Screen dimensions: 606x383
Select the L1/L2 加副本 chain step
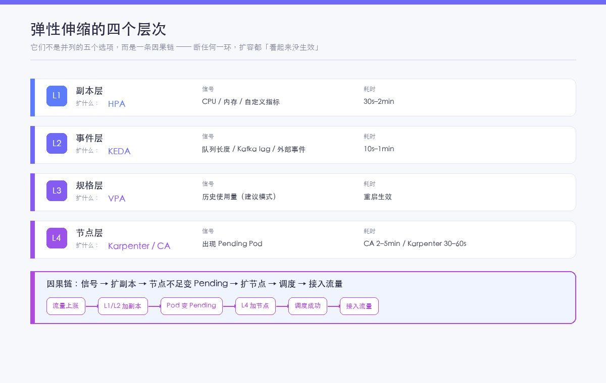(x=123, y=306)
